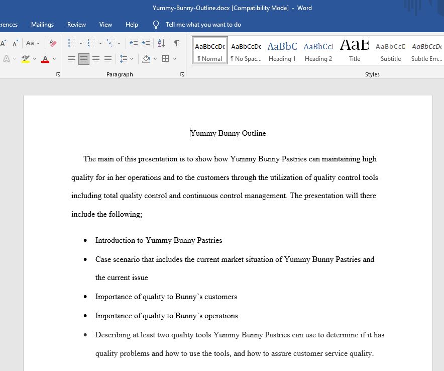Image resolution: width=444 pixels, height=371 pixels.
Task: Click the Multilevel List icon
Action: tap(110, 43)
